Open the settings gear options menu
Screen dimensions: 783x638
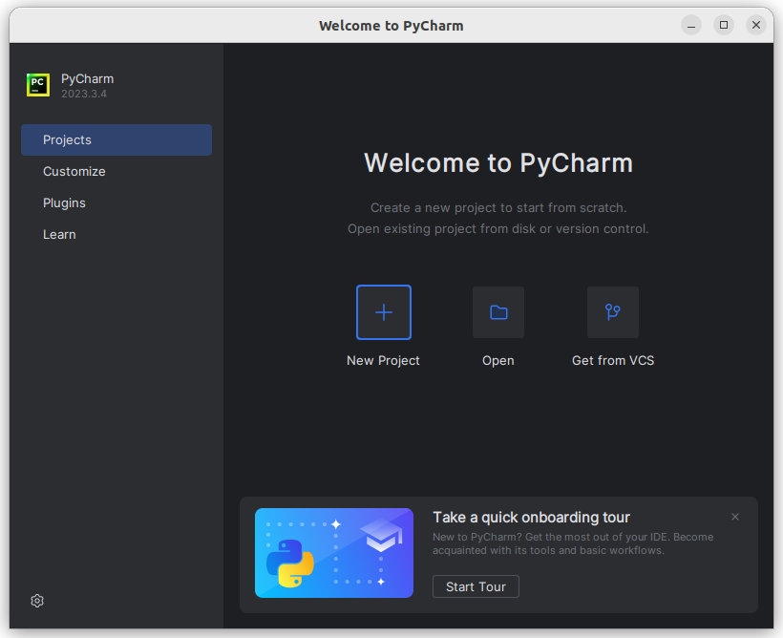(37, 601)
